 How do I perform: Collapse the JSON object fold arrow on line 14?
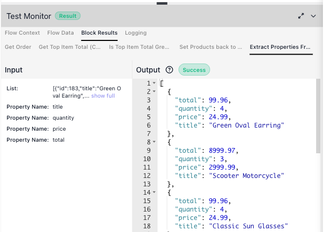point(154,192)
